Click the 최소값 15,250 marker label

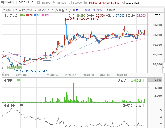point(32,71)
